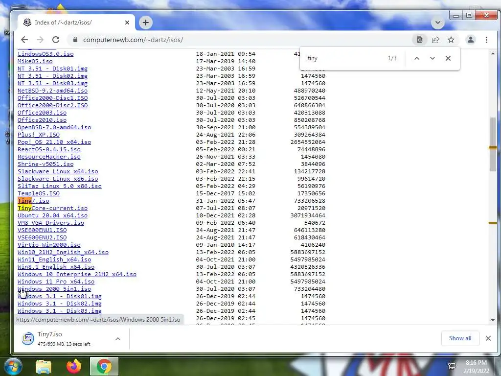The height and width of the screenshot is (376, 501).
Task: Click the Tiny7.iso download file icon
Action: 28,338
